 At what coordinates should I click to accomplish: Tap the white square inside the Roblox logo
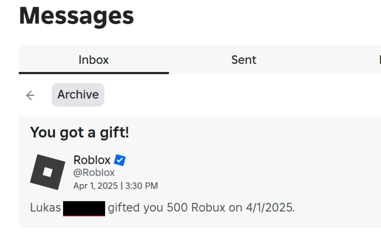(48, 172)
